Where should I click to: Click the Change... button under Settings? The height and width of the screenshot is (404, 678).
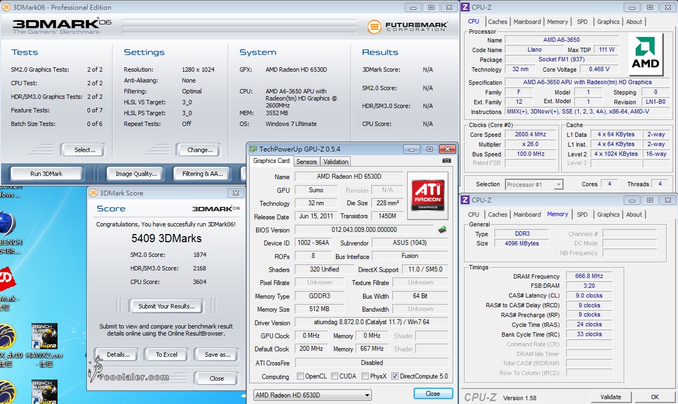200,150
